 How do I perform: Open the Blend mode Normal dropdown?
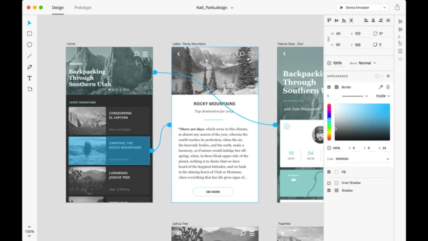click(368, 63)
